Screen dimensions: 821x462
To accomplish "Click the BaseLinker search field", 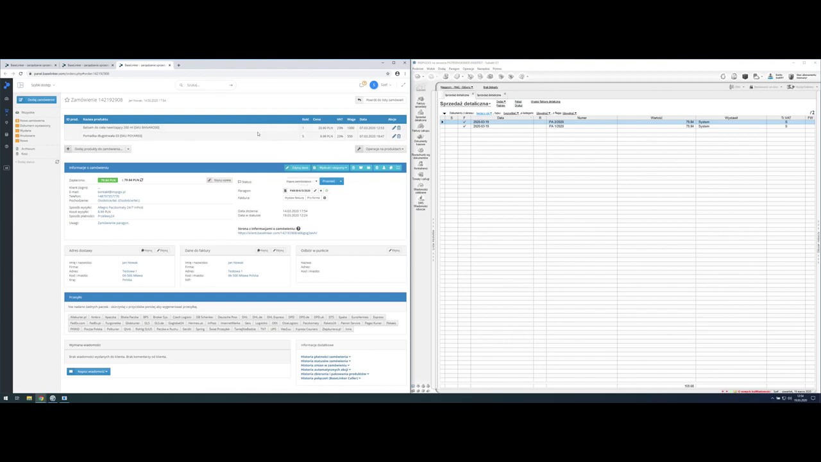I will pyautogui.click(x=205, y=85).
